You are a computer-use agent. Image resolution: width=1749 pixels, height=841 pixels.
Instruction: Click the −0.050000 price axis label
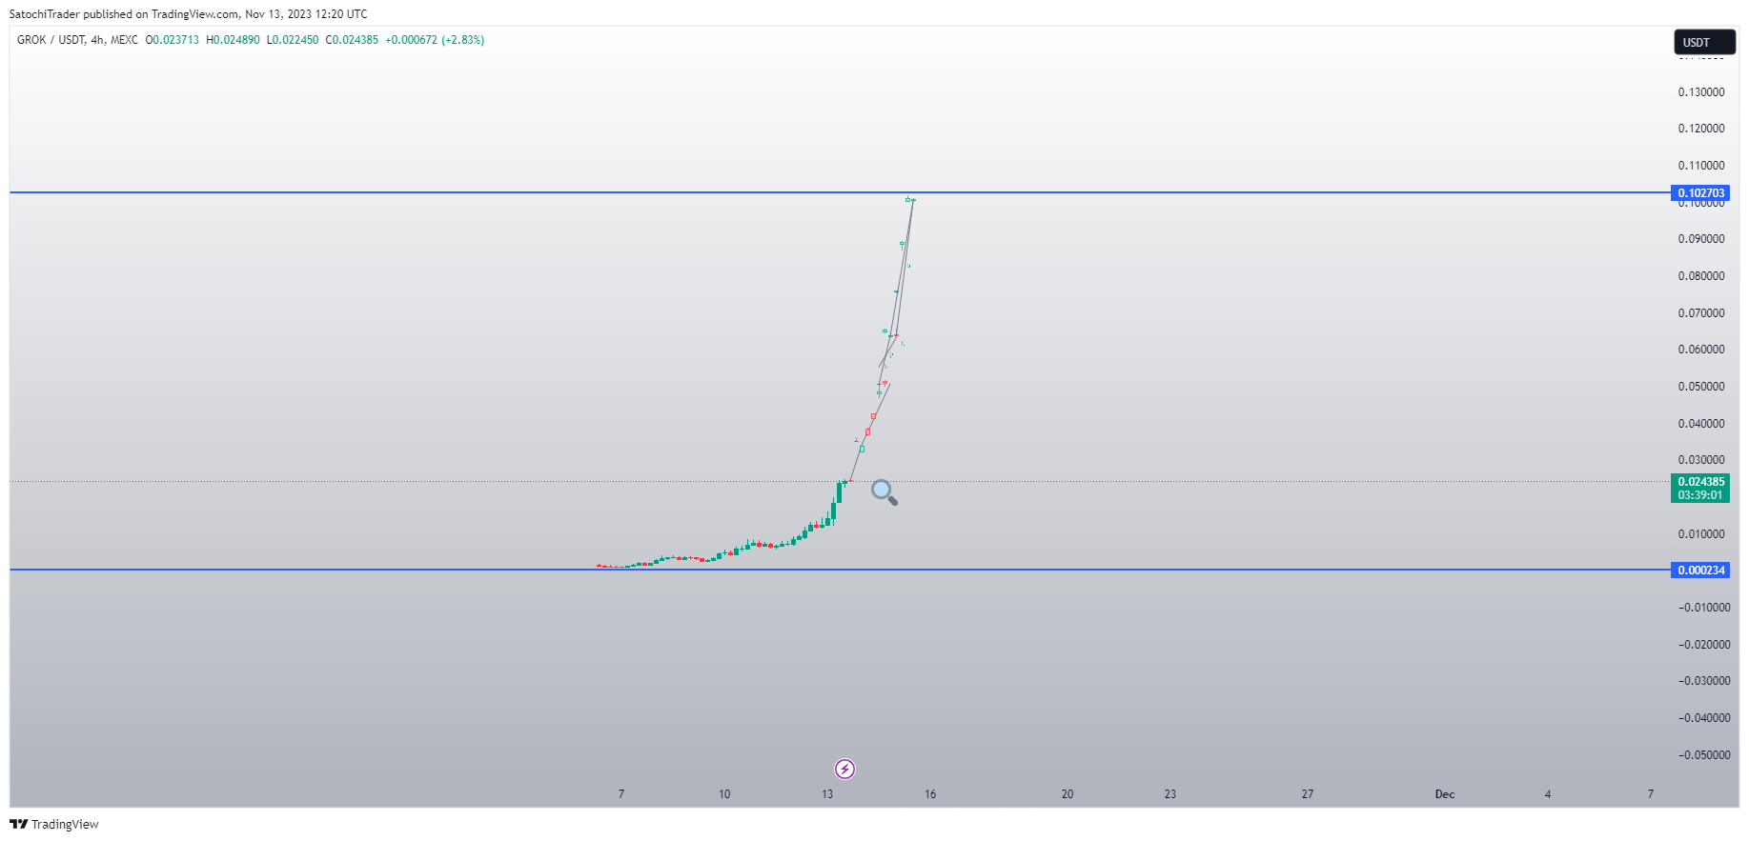coord(1704,754)
